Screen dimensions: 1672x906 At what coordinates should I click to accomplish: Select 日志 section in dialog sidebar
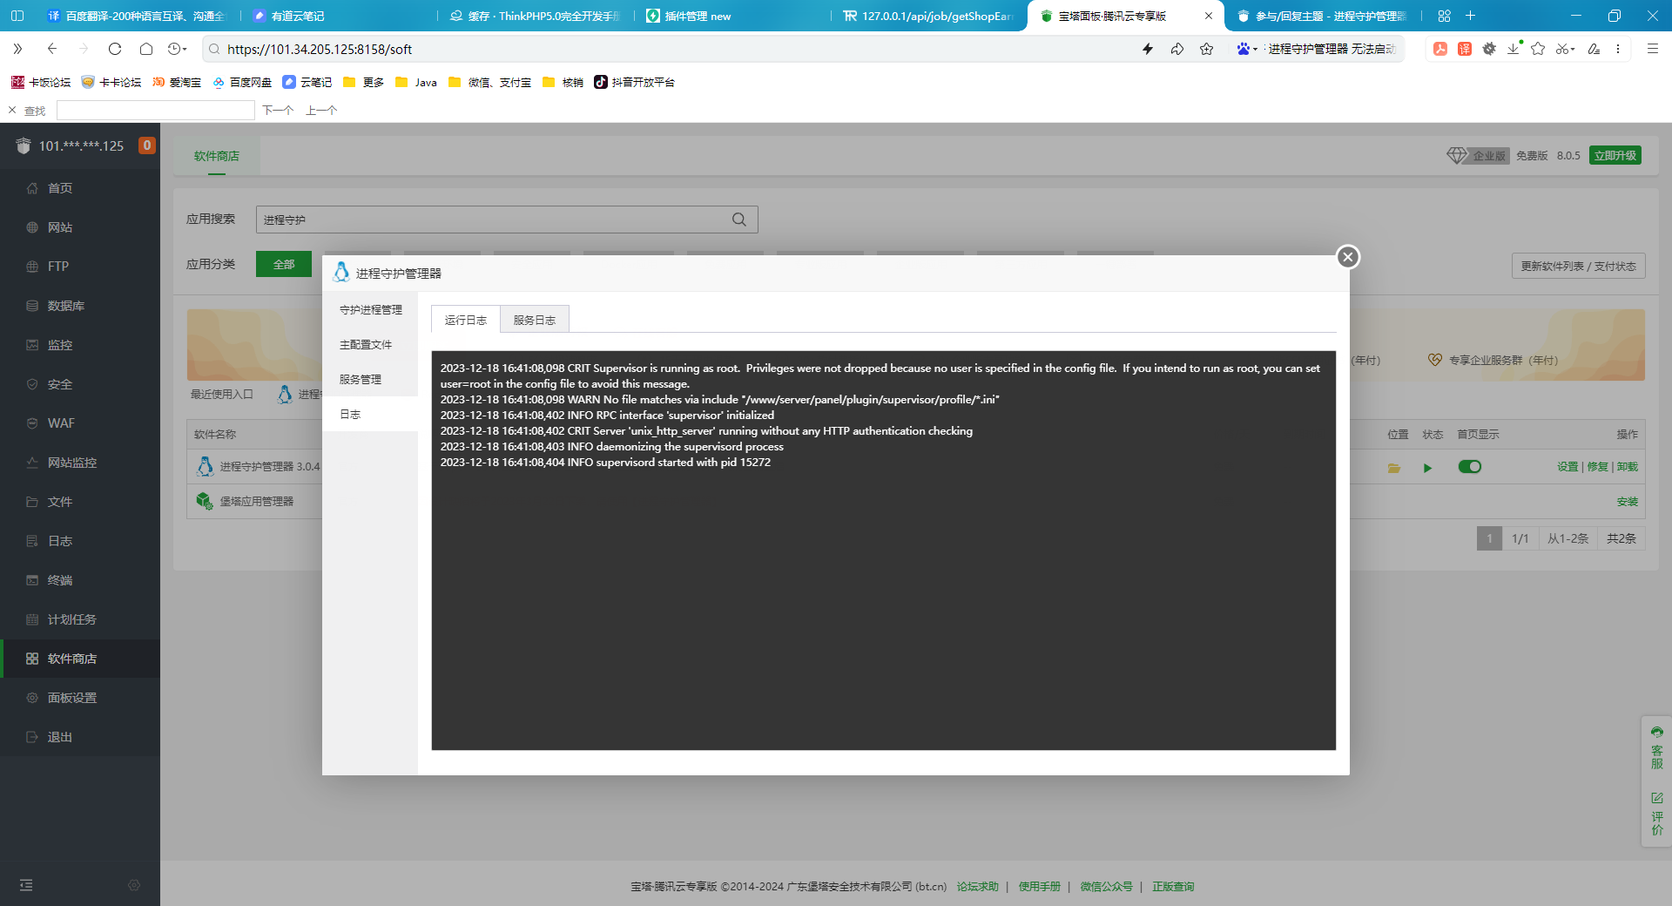[370, 414]
